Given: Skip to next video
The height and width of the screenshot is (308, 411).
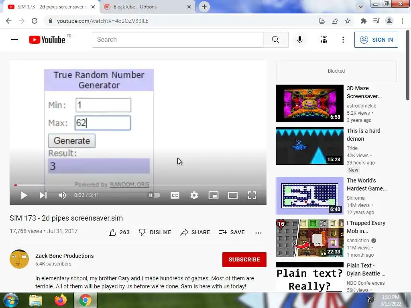Looking at the screenshot, I should click(43, 195).
